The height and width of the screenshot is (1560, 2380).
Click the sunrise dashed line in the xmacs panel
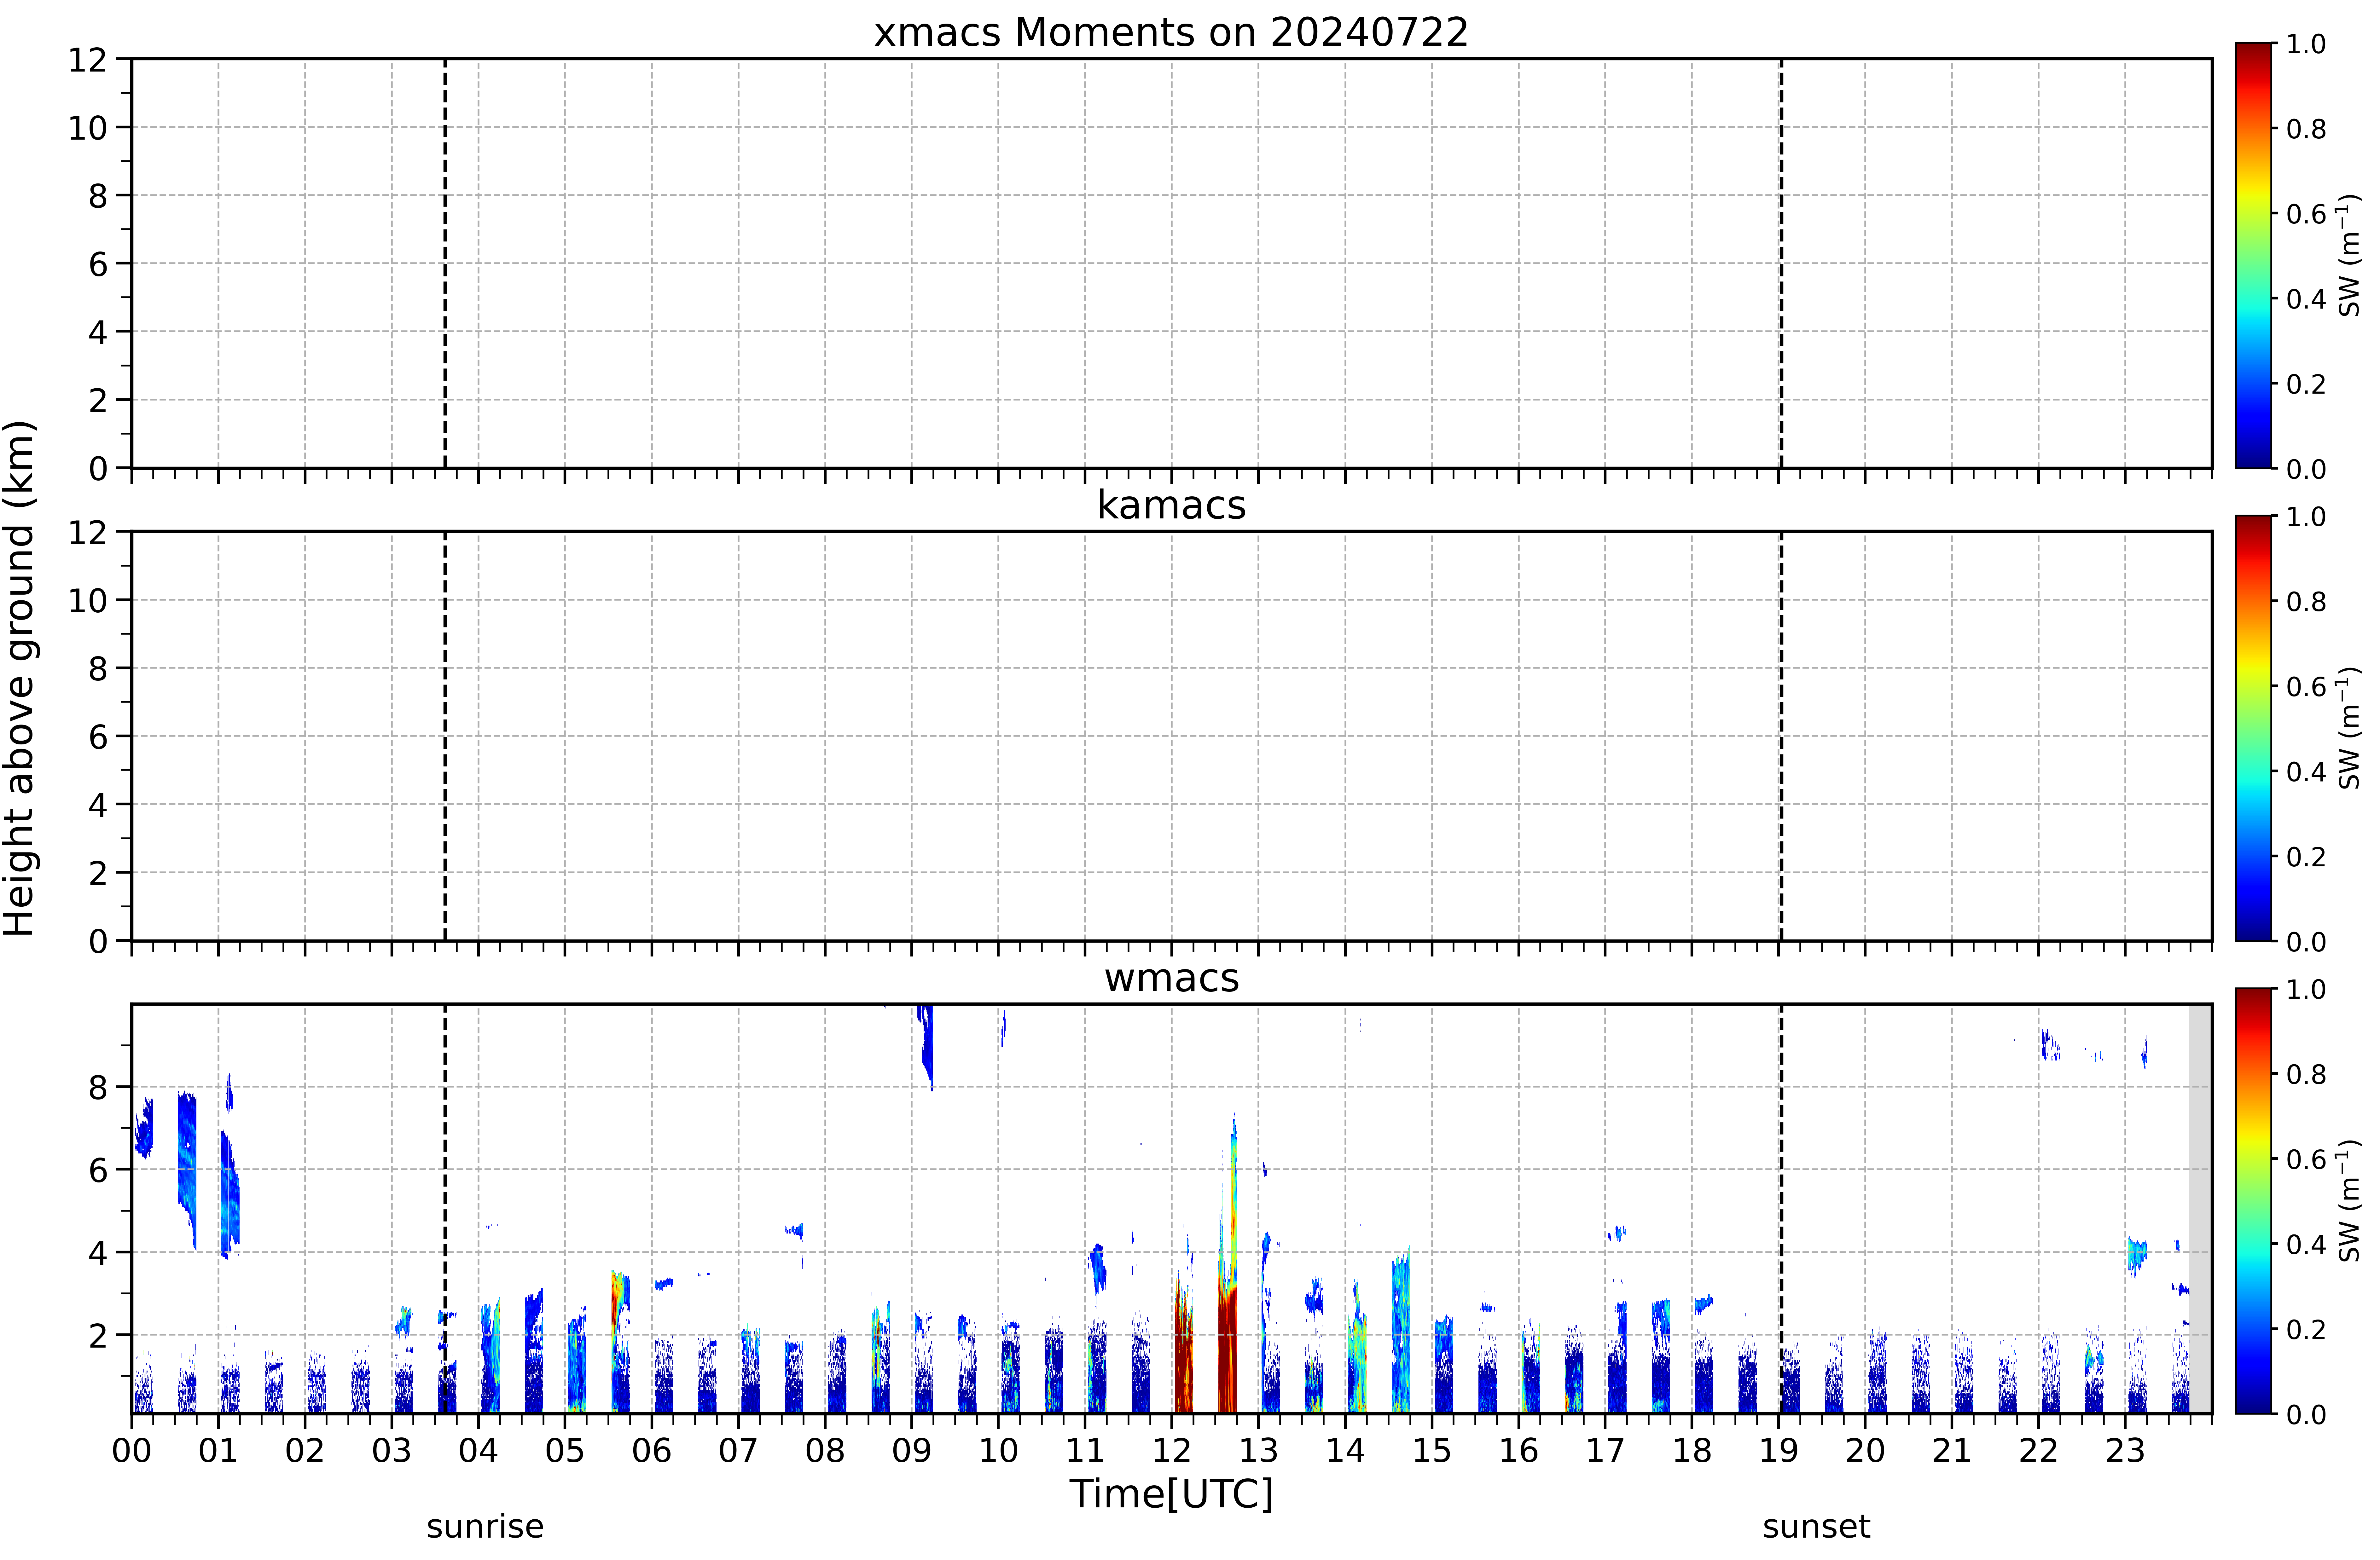(x=445, y=263)
